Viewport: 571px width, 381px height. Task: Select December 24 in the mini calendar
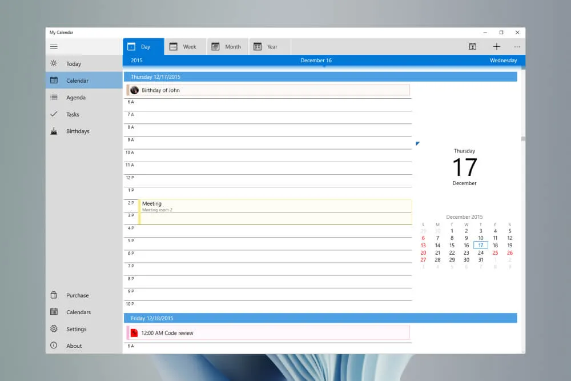pyautogui.click(x=480, y=252)
